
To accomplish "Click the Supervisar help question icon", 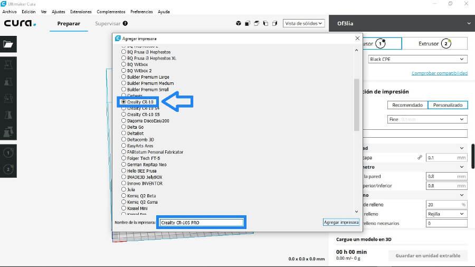I will click(x=125, y=23).
